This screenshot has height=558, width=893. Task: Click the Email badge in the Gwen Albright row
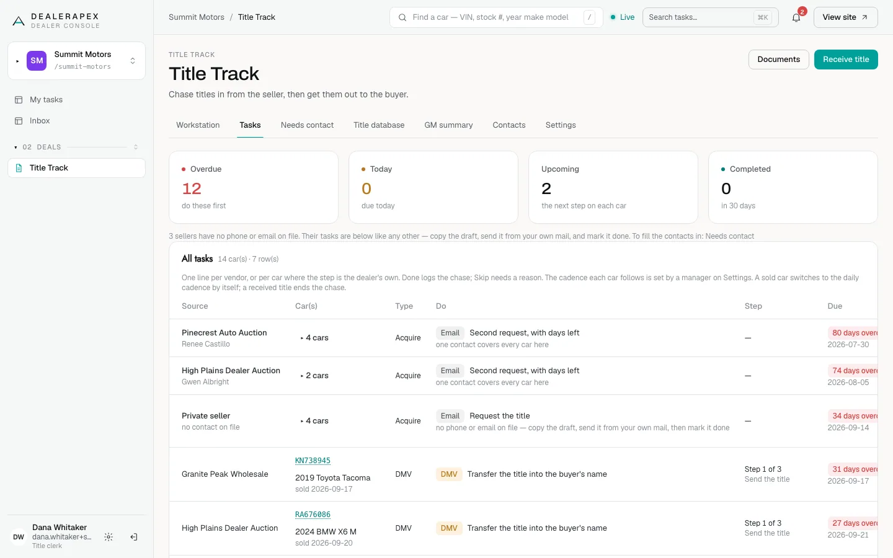click(450, 371)
